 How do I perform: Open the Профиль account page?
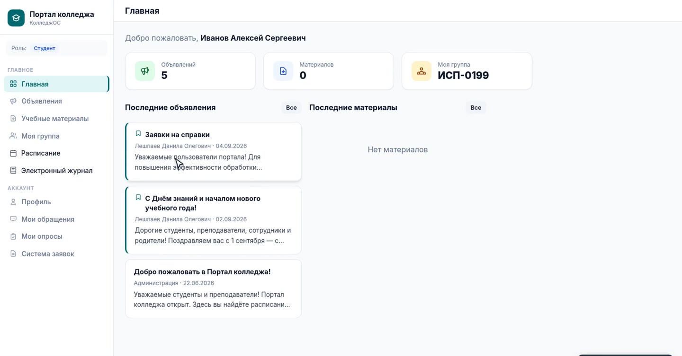[56, 202]
